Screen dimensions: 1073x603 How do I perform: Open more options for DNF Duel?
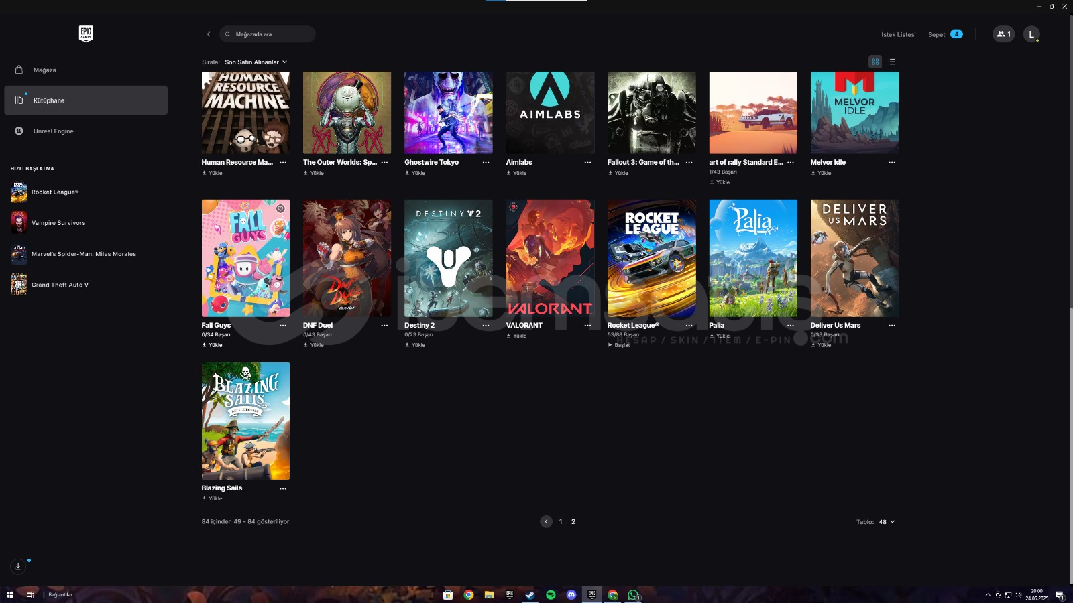tap(384, 326)
